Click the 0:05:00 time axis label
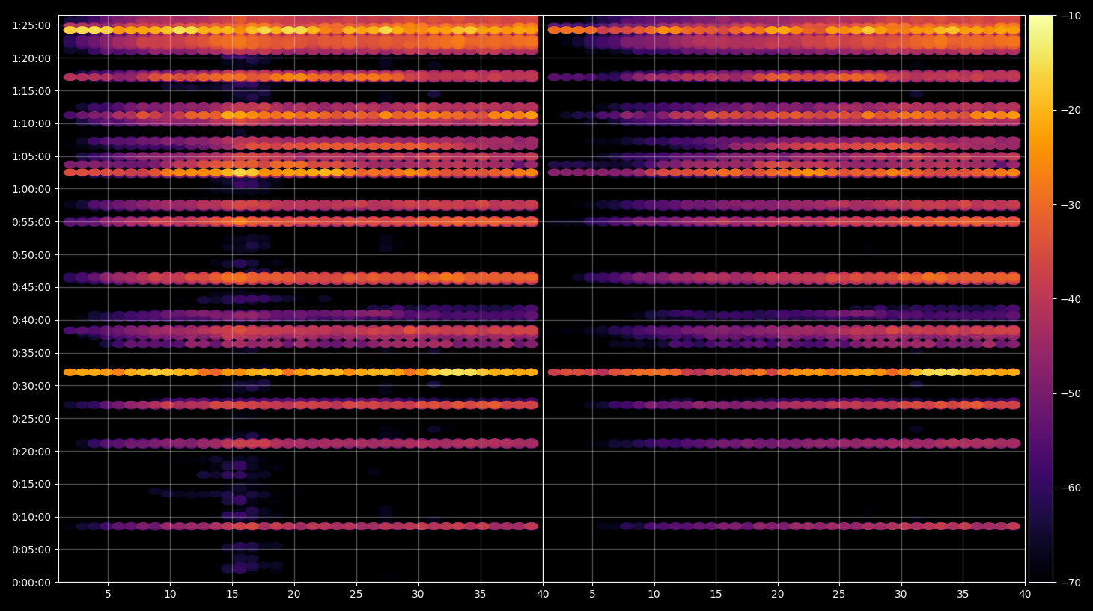Screen dimensions: 1093x611 (x=31, y=550)
